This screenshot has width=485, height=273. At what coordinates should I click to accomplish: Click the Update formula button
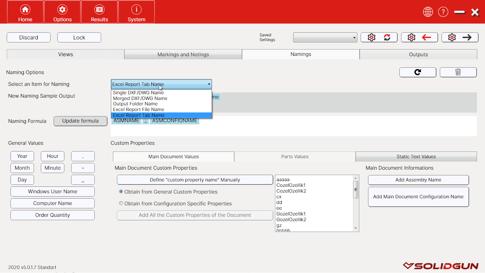80,121
